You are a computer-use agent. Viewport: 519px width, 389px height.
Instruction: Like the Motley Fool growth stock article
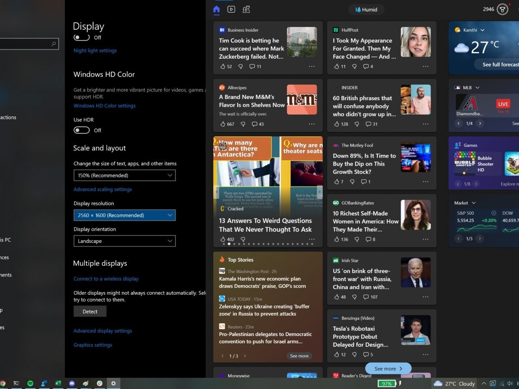click(337, 182)
